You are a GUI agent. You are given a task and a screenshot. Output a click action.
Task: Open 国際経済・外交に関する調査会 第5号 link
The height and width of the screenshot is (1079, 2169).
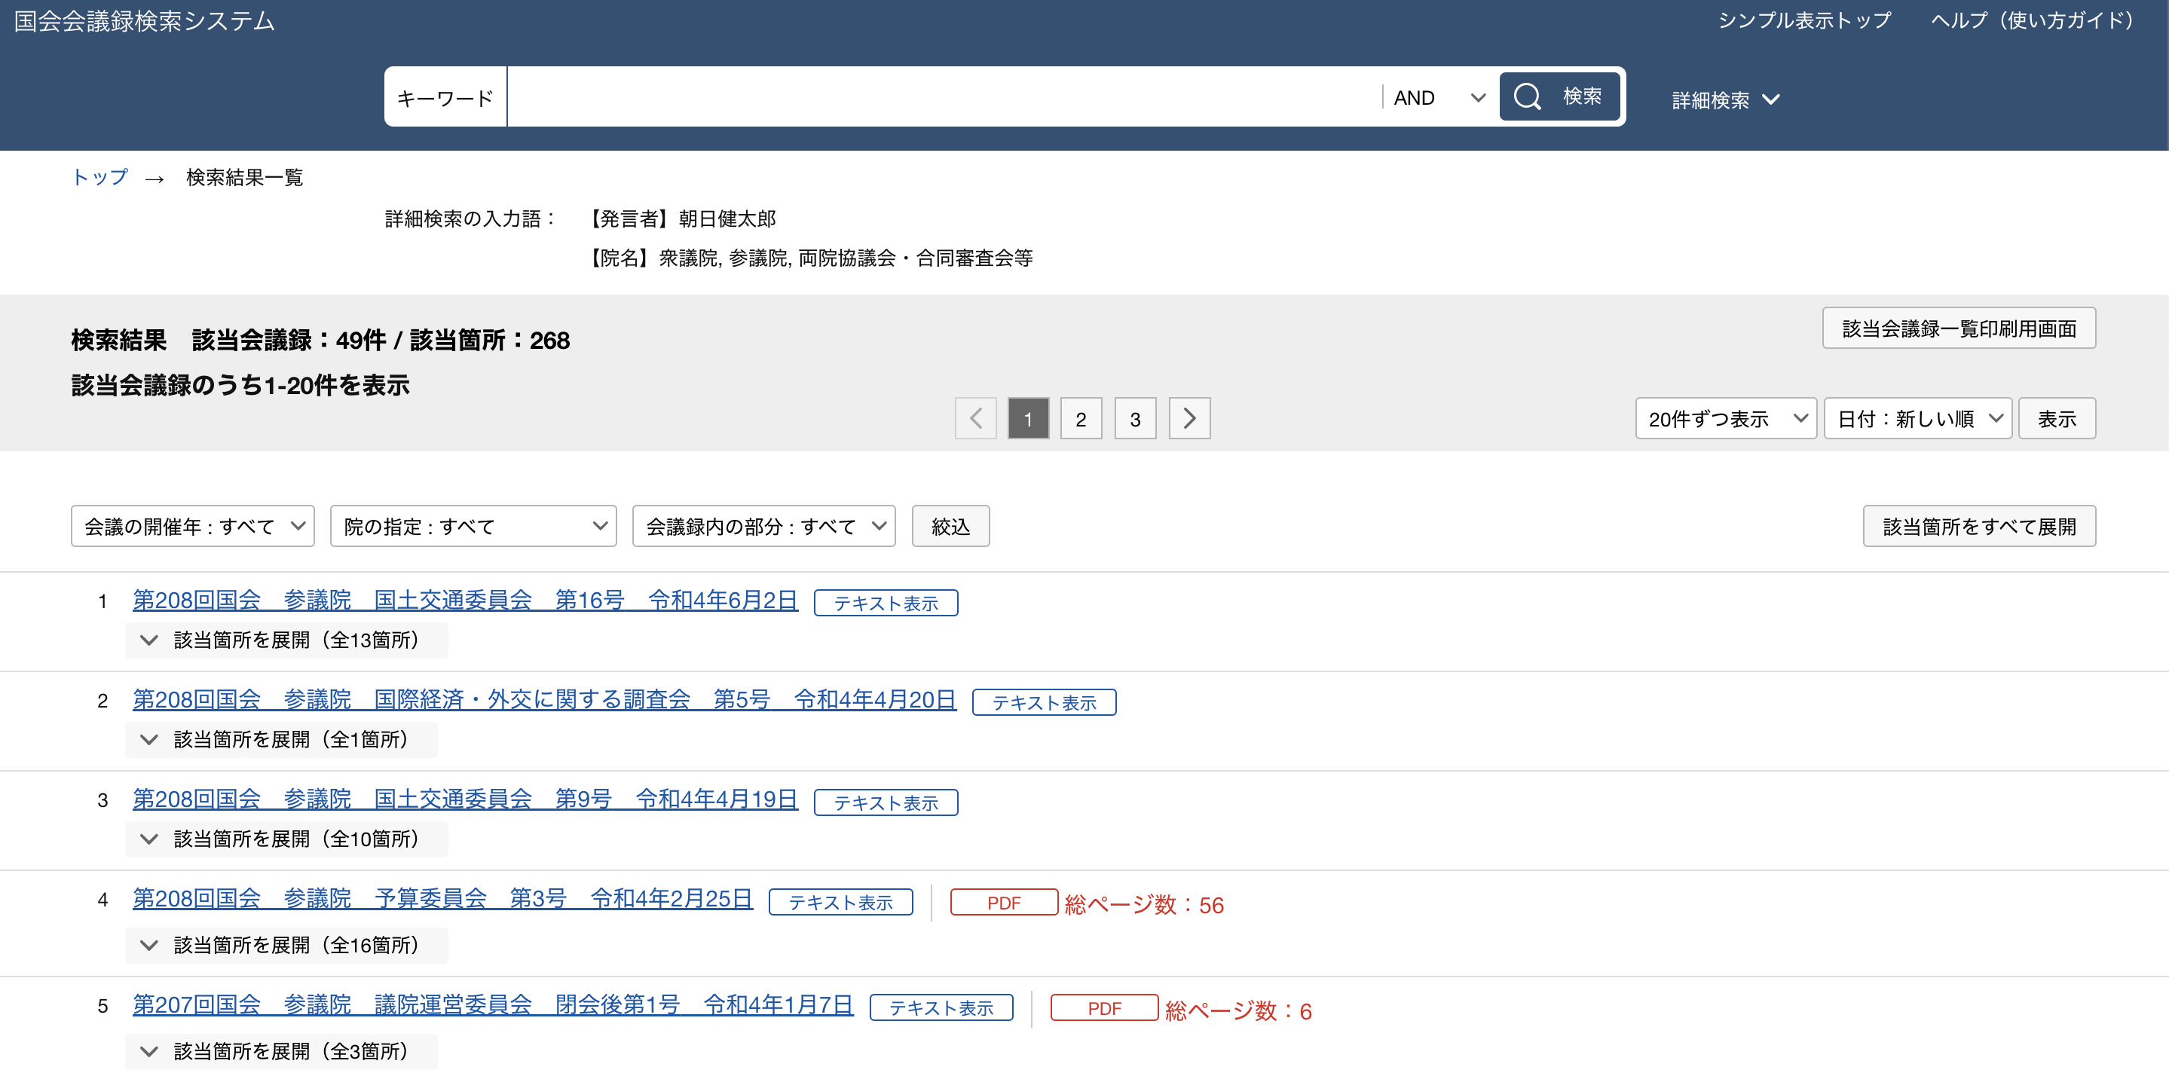(x=544, y=699)
